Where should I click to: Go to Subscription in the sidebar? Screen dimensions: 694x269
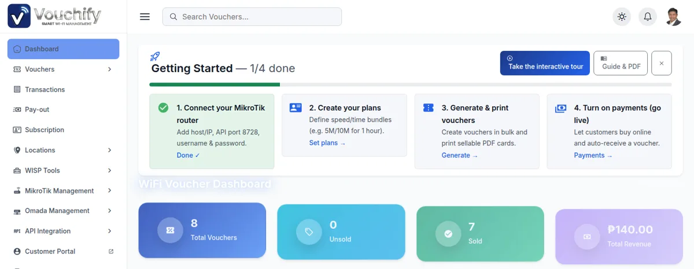[x=63, y=130]
